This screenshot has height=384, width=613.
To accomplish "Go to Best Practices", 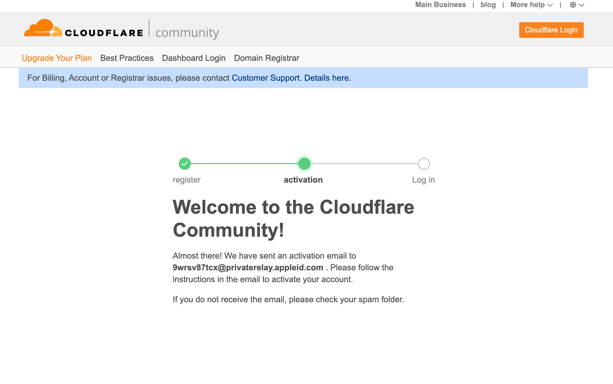I will (127, 58).
